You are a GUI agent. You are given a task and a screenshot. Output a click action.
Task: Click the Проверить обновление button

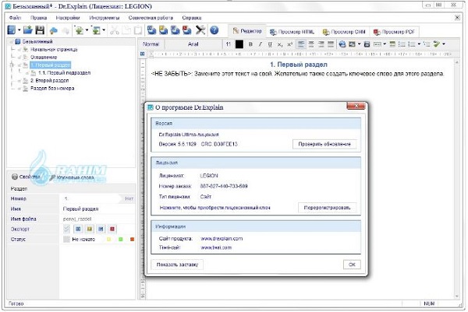(324, 144)
